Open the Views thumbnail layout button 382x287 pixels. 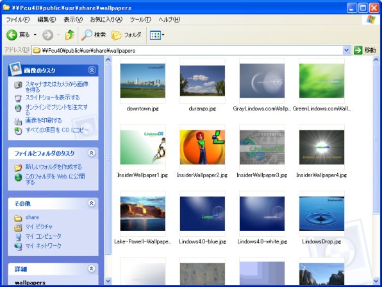(155, 35)
